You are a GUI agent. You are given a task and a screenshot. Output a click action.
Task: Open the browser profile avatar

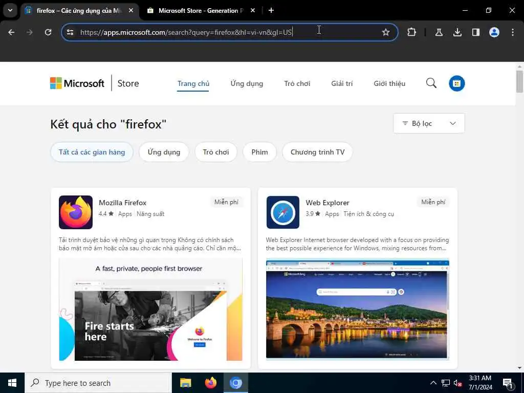[494, 32]
